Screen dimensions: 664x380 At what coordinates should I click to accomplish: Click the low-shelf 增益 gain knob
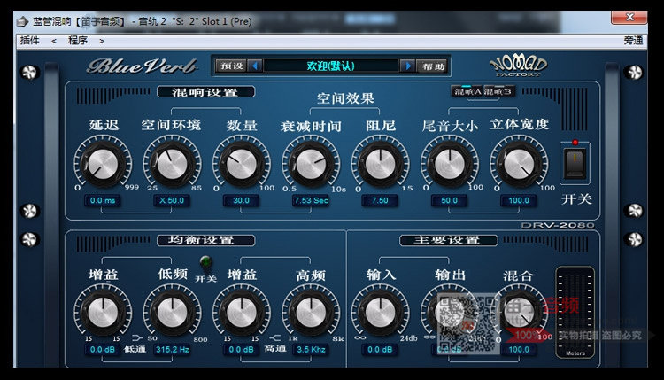click(103, 313)
